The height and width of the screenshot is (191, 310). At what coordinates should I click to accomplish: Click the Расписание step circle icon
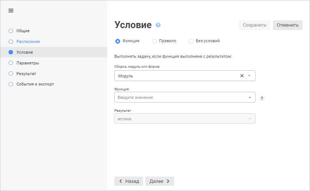click(x=11, y=41)
